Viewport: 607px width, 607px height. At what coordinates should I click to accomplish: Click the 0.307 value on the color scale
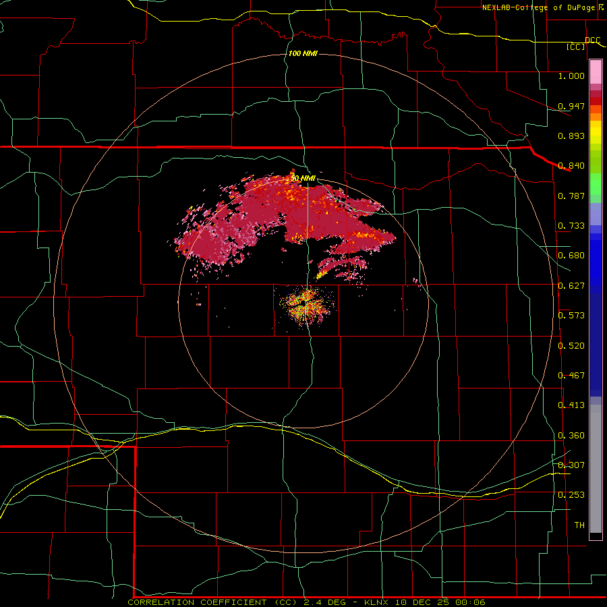point(571,465)
